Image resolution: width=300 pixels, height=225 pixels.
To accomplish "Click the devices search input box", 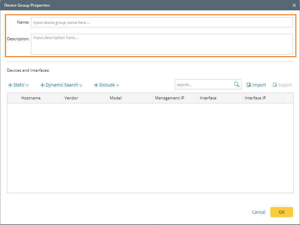I will [204, 85].
